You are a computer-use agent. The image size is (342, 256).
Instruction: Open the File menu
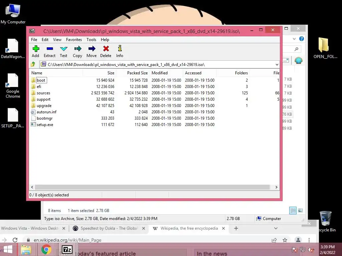[34, 40]
